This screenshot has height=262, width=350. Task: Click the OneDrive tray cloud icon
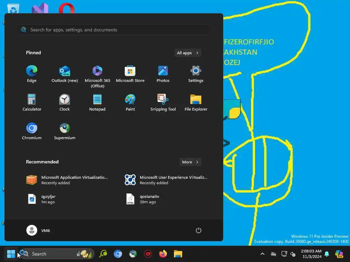pyautogui.click(x=273, y=254)
